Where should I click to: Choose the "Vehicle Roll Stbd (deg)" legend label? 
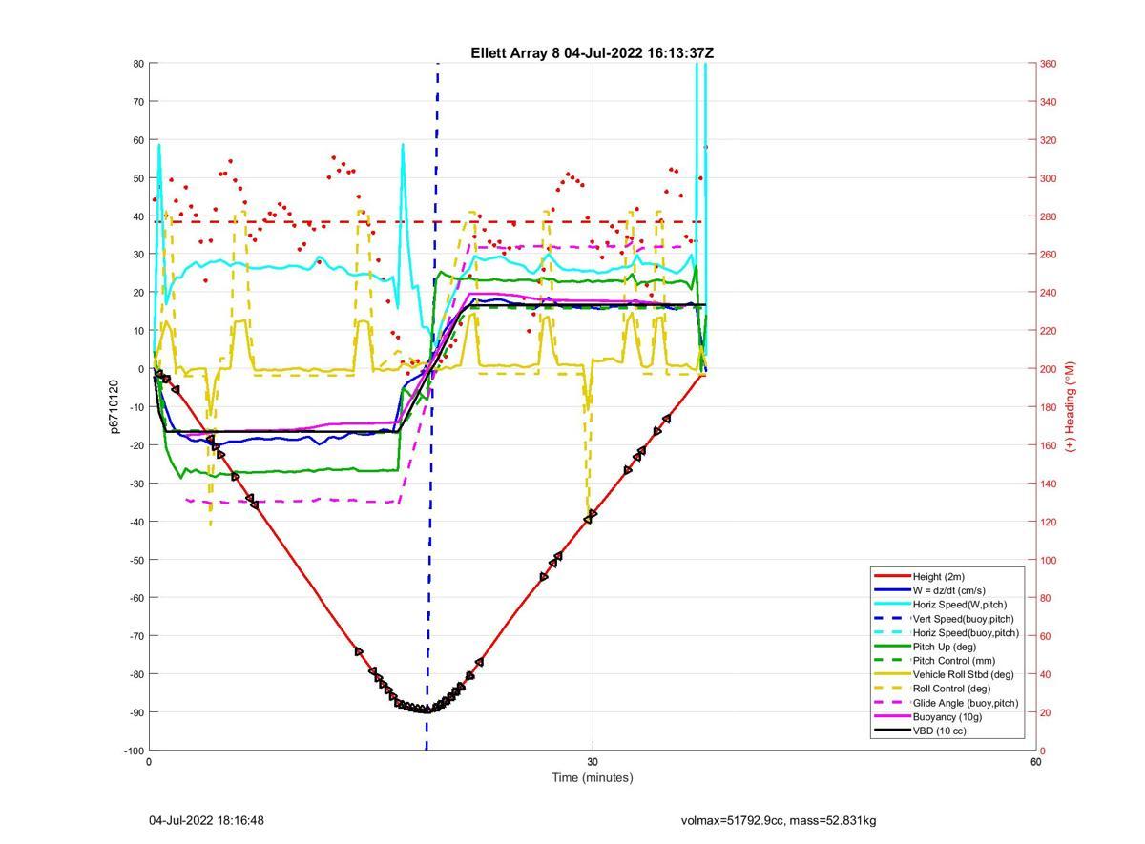(963, 674)
